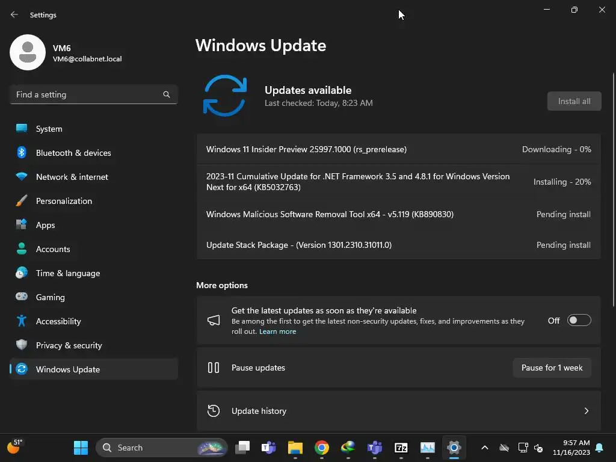
Task: Open Task View from the taskbar
Action: pos(242,448)
